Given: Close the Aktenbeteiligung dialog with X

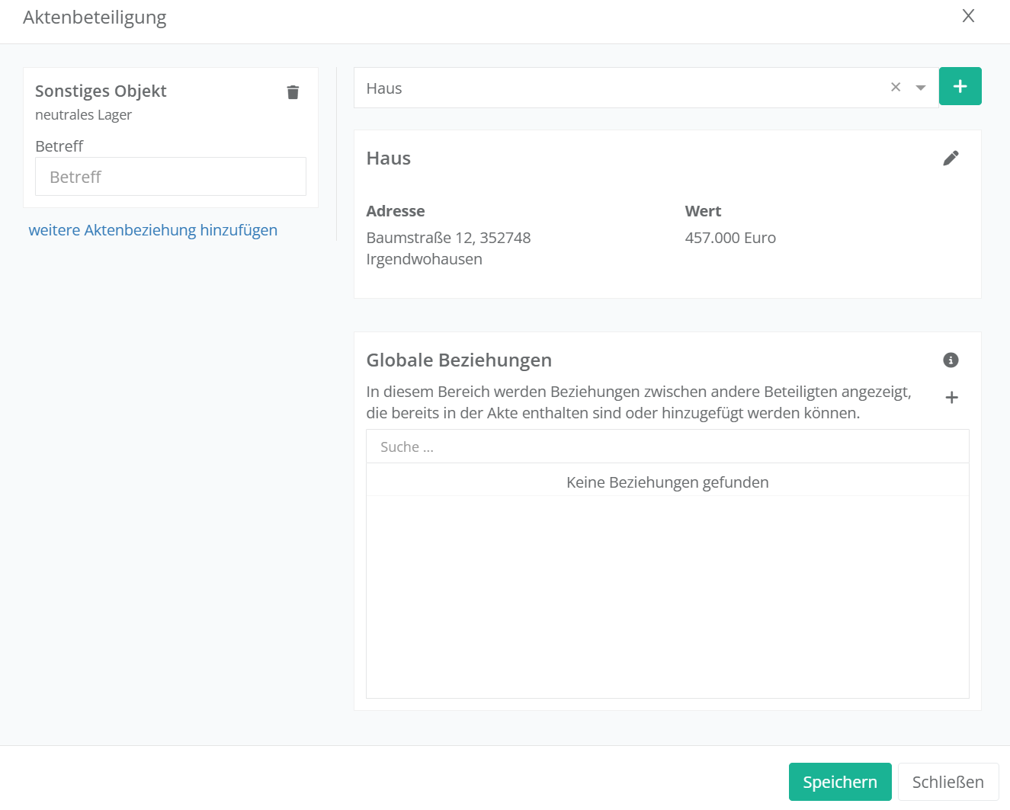Looking at the screenshot, I should coord(968,16).
